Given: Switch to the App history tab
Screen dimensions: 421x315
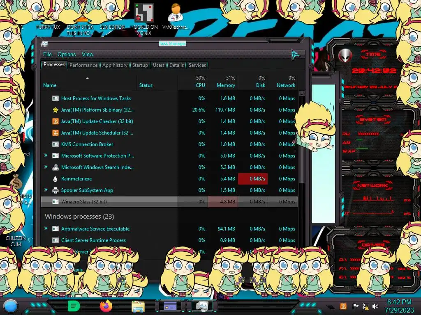Looking at the screenshot, I should tap(115, 65).
